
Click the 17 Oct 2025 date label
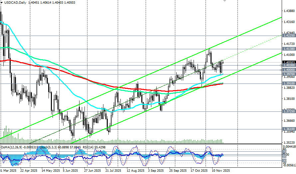(199, 171)
